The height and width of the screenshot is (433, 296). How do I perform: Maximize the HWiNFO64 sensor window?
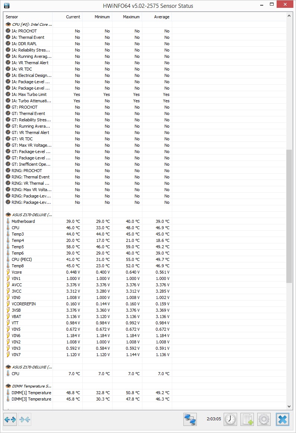click(272, 4)
